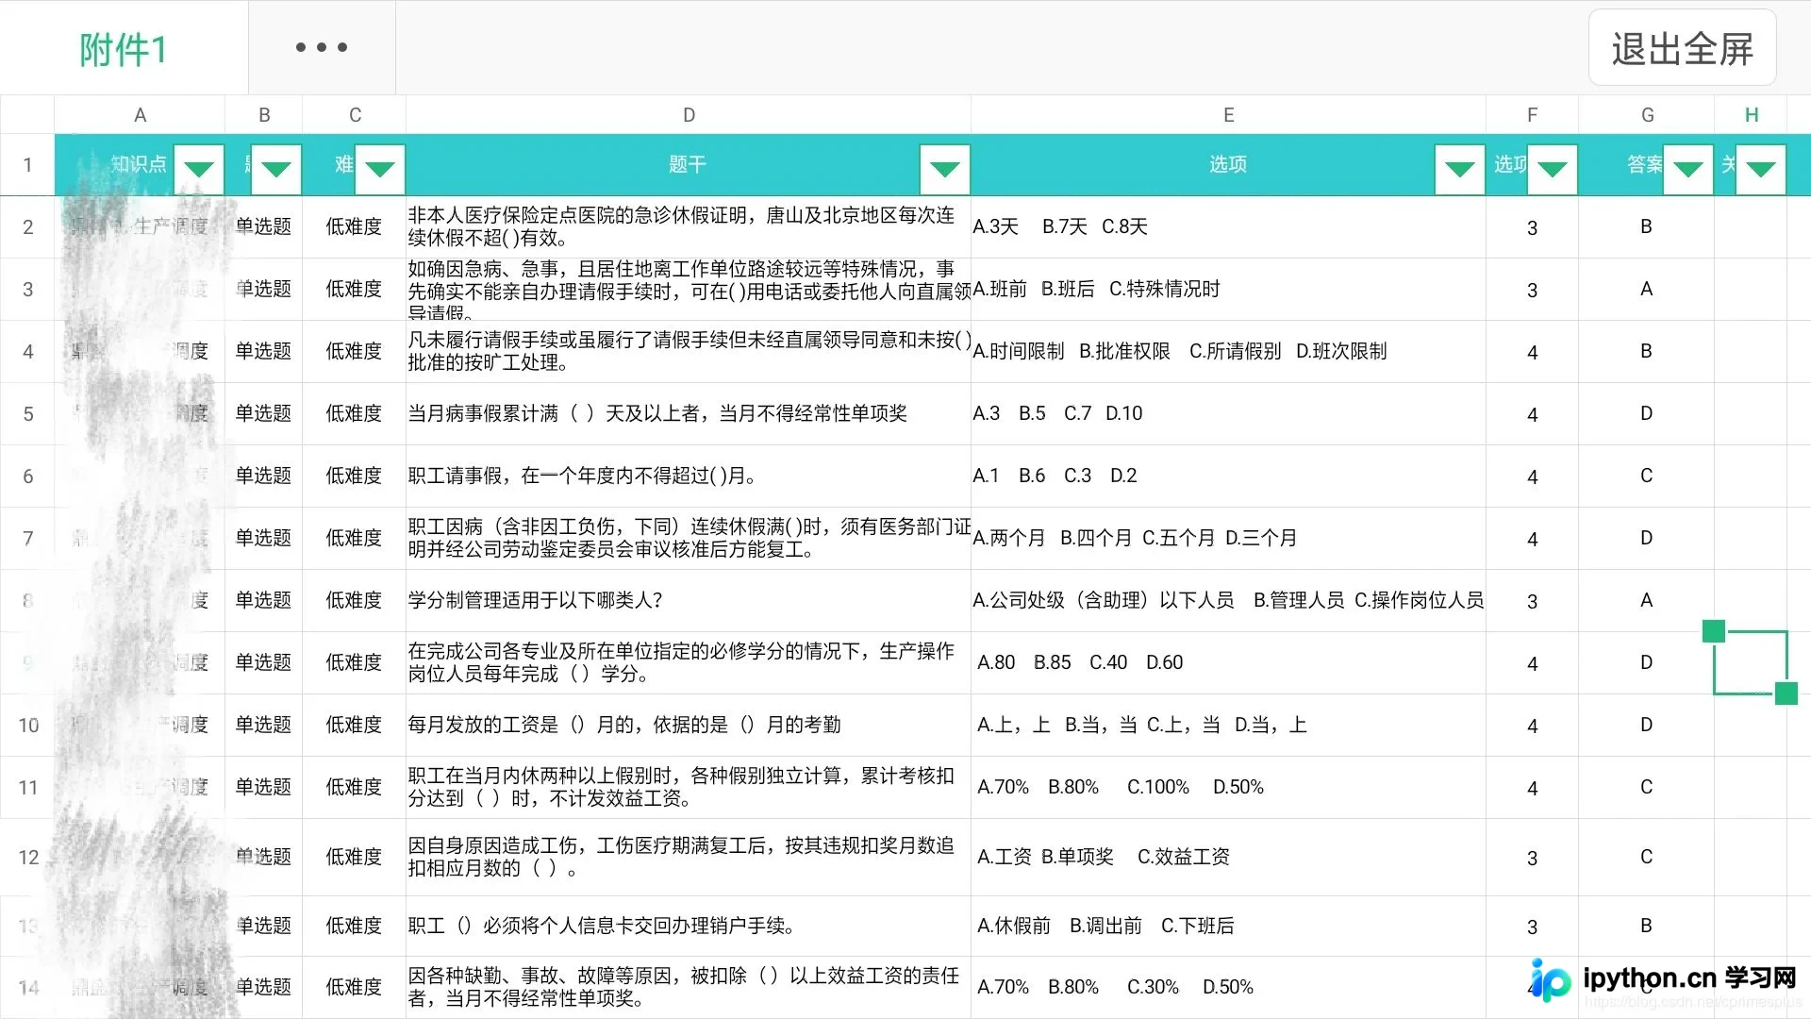The height and width of the screenshot is (1019, 1811).
Task: Select column D header
Action: point(689,115)
